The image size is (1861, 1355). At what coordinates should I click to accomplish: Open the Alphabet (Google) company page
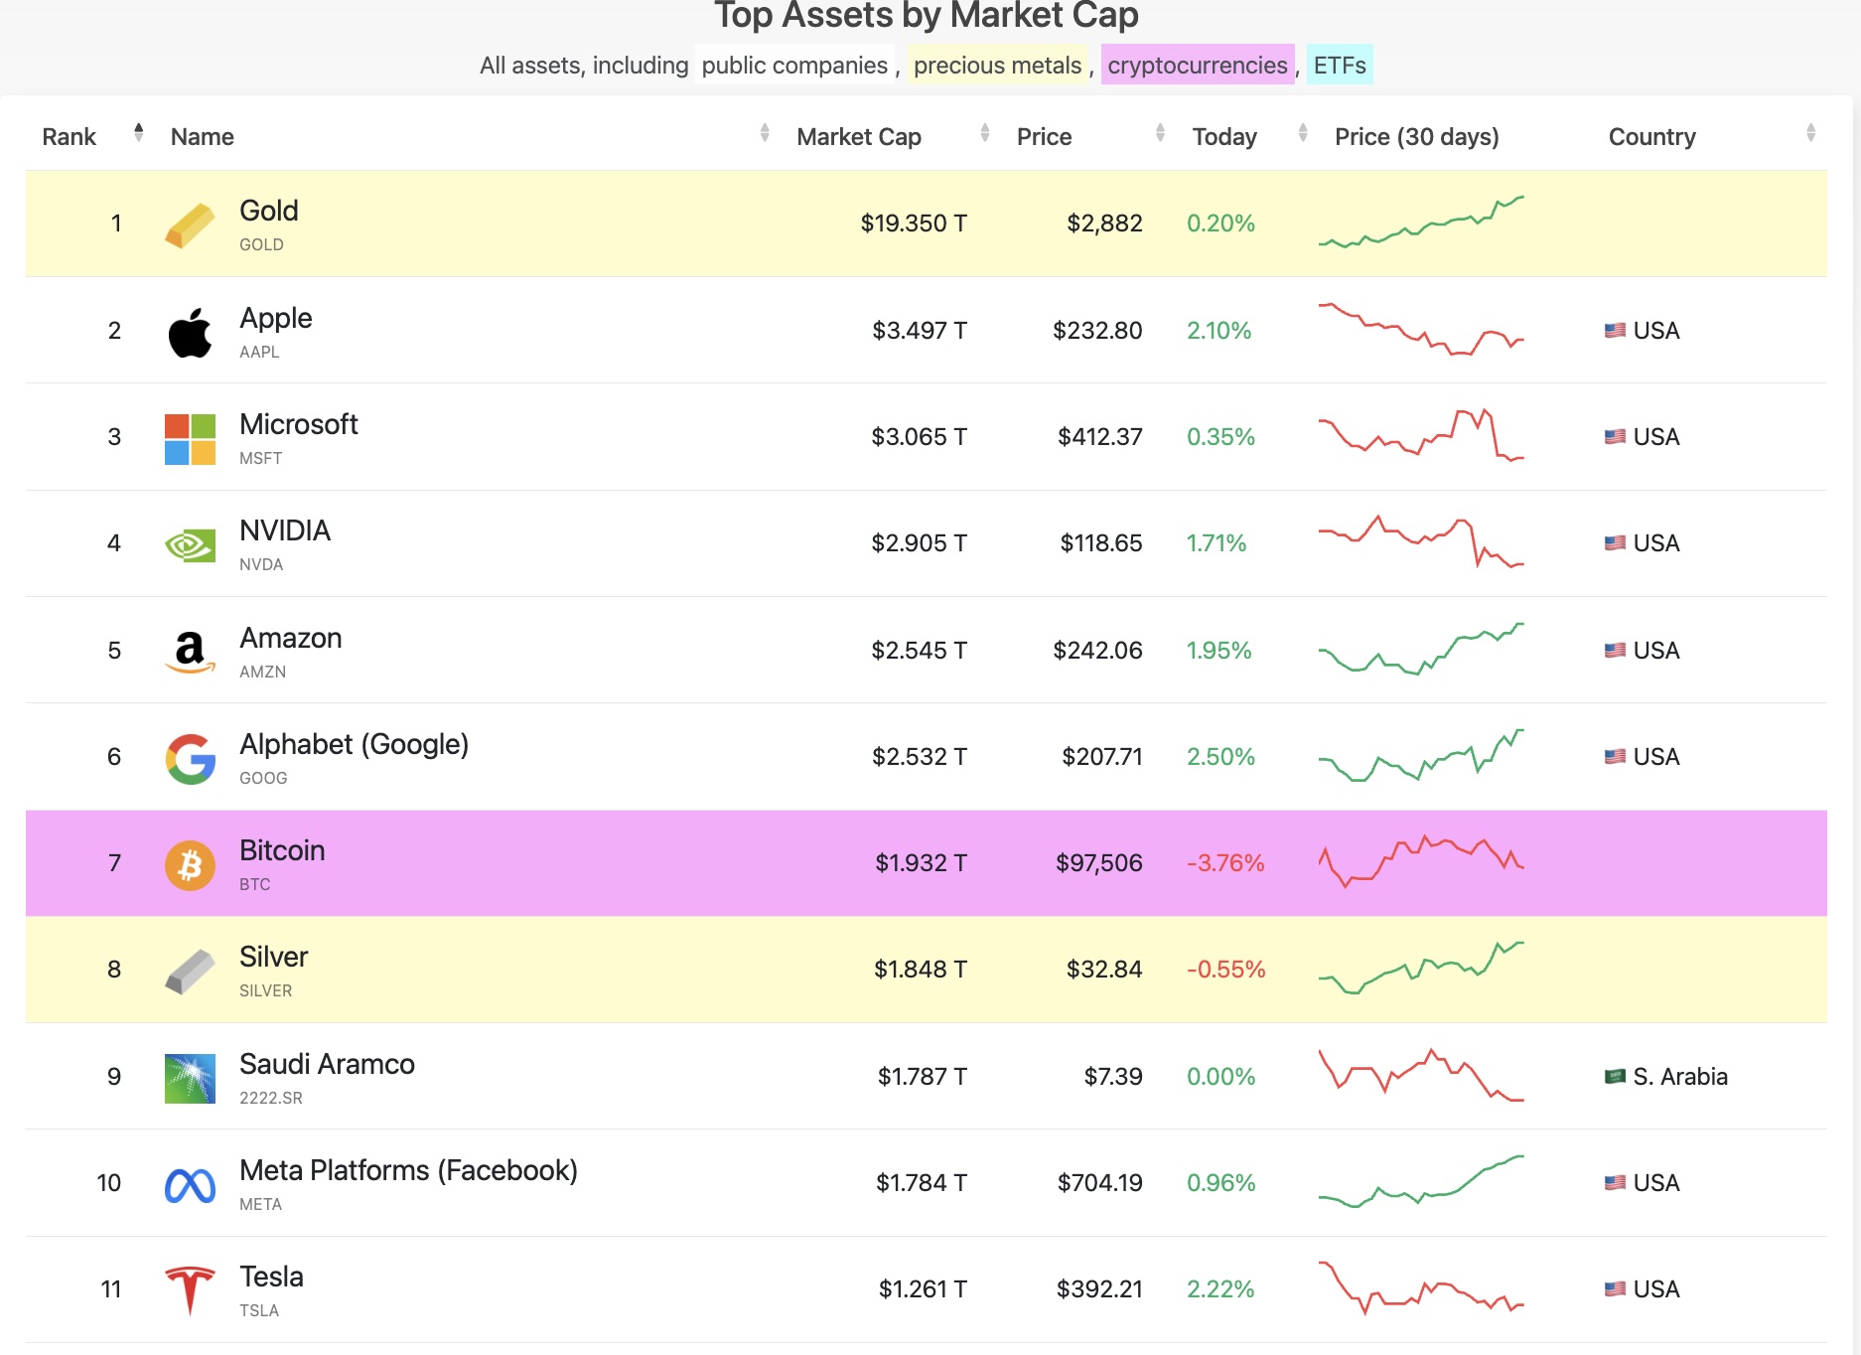pos(355,744)
